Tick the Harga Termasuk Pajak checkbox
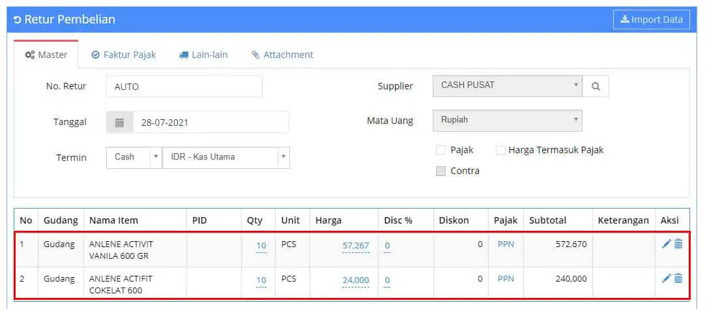The height and width of the screenshot is (309, 707). (500, 151)
